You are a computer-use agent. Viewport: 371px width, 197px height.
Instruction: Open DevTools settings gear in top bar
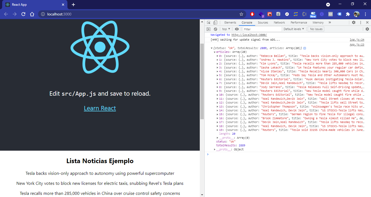[354, 22]
